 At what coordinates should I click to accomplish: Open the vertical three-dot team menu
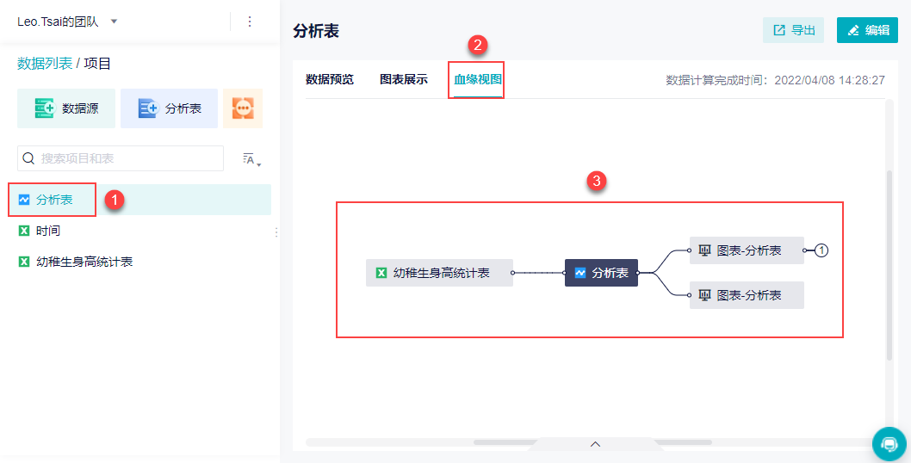250,22
